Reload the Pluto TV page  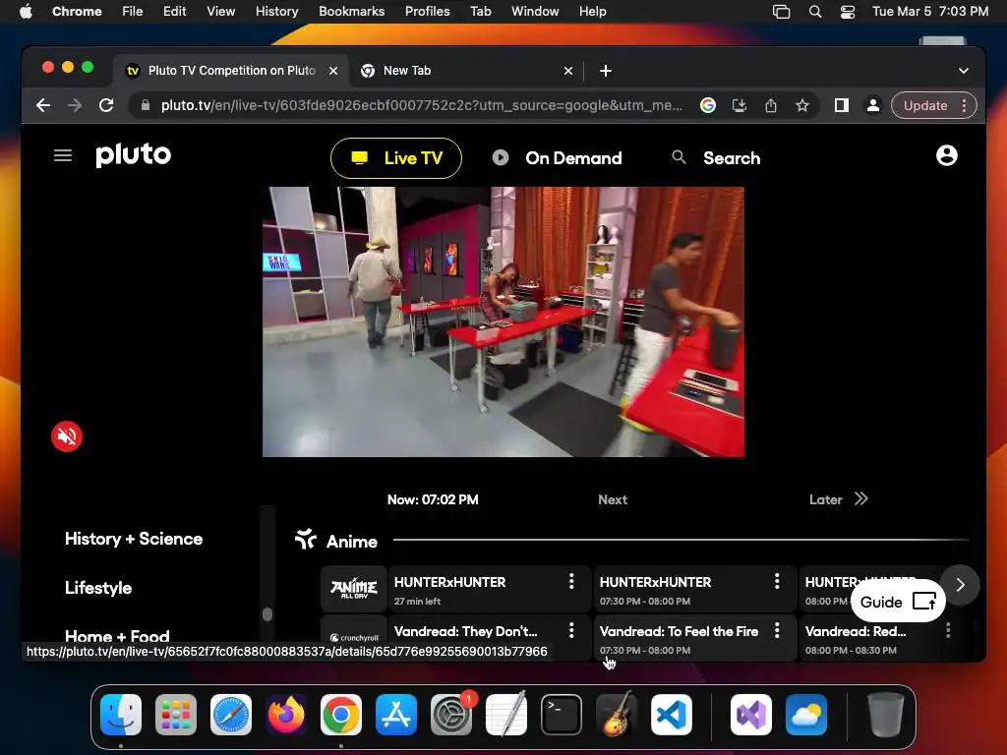[106, 105]
